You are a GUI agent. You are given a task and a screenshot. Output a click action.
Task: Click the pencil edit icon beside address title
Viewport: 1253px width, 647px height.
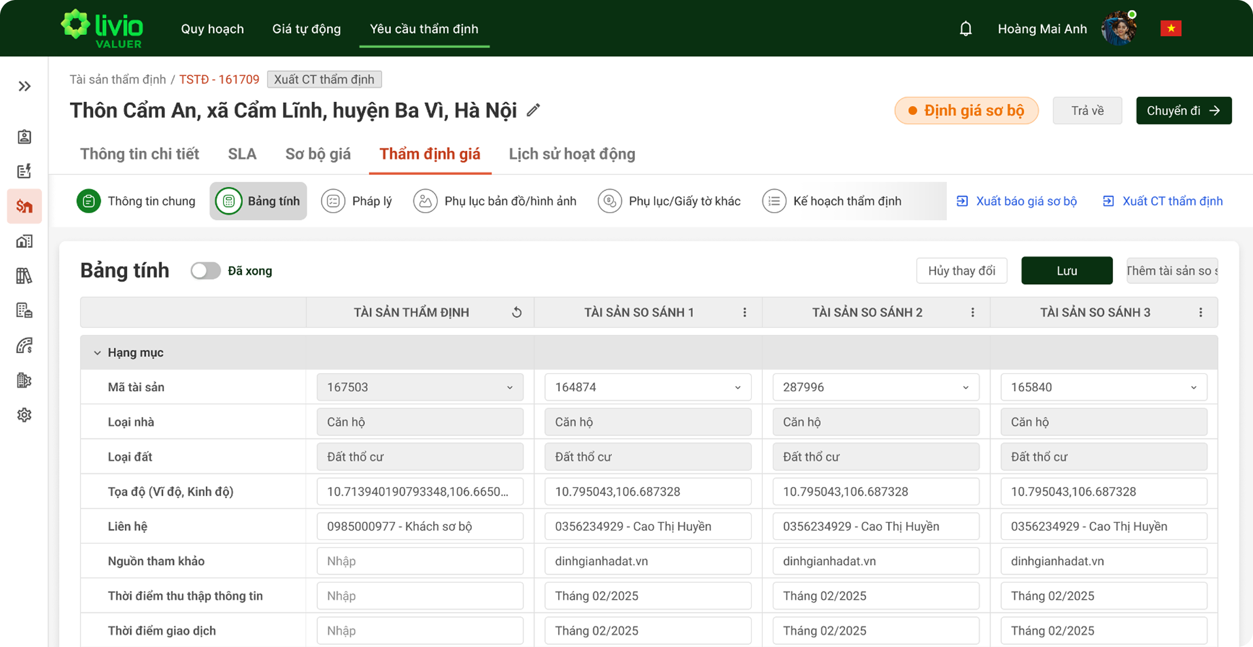click(x=533, y=110)
